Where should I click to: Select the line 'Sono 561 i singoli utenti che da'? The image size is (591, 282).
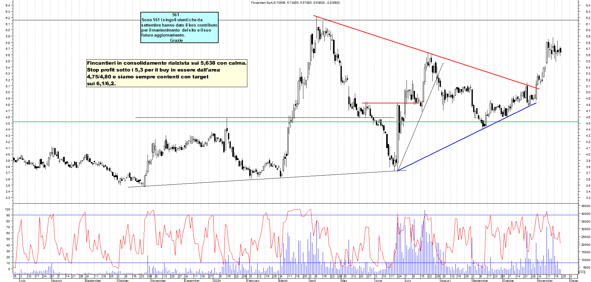(172, 20)
